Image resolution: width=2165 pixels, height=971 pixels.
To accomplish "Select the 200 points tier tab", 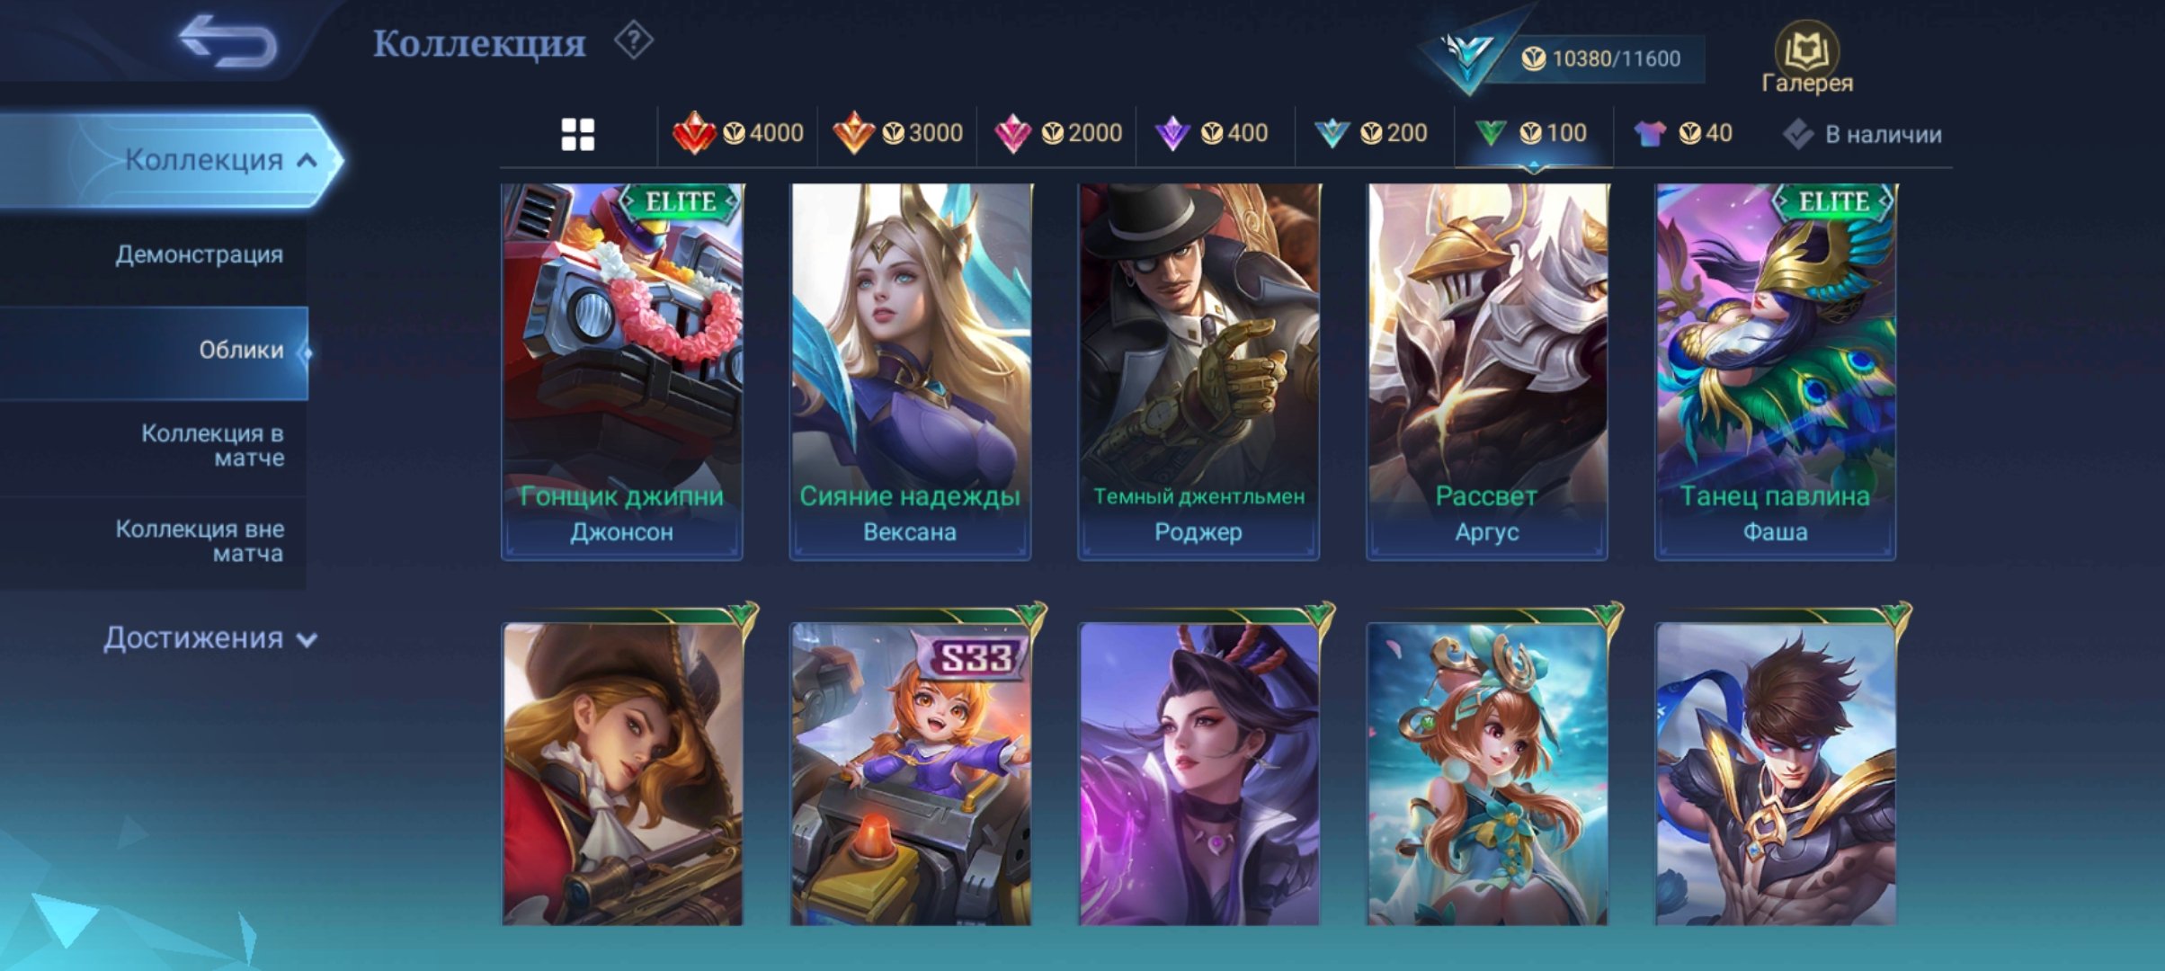I will pos(1370,134).
